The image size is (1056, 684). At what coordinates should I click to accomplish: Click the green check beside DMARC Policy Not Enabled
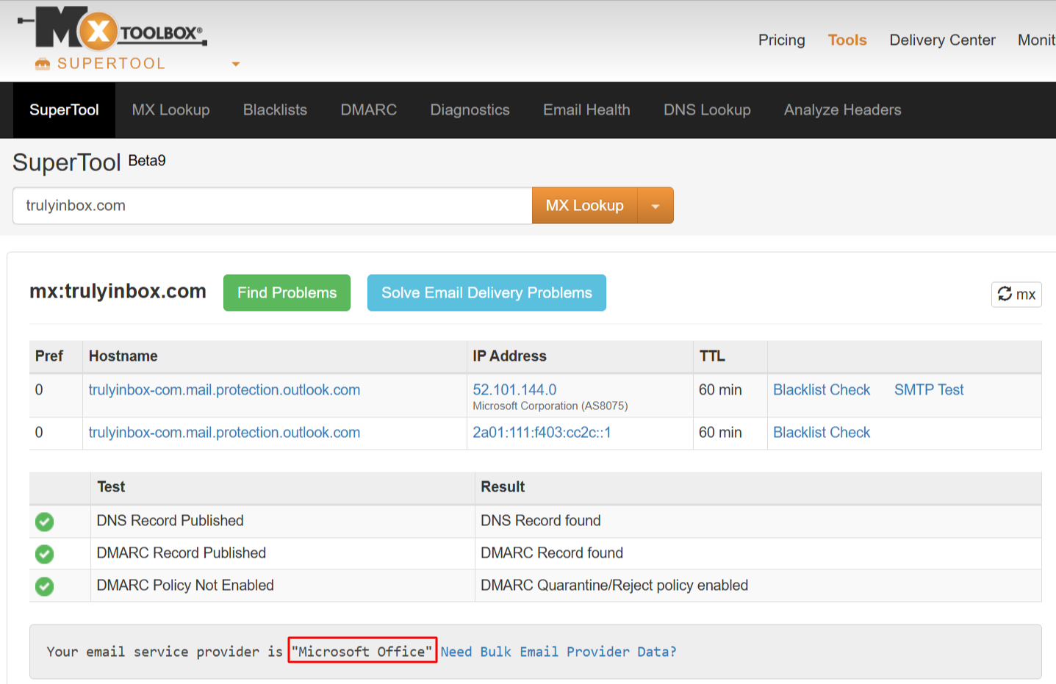[x=45, y=586]
